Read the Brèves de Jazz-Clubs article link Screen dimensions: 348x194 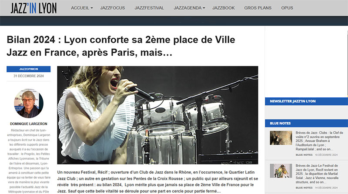pyautogui.click(x=319, y=141)
